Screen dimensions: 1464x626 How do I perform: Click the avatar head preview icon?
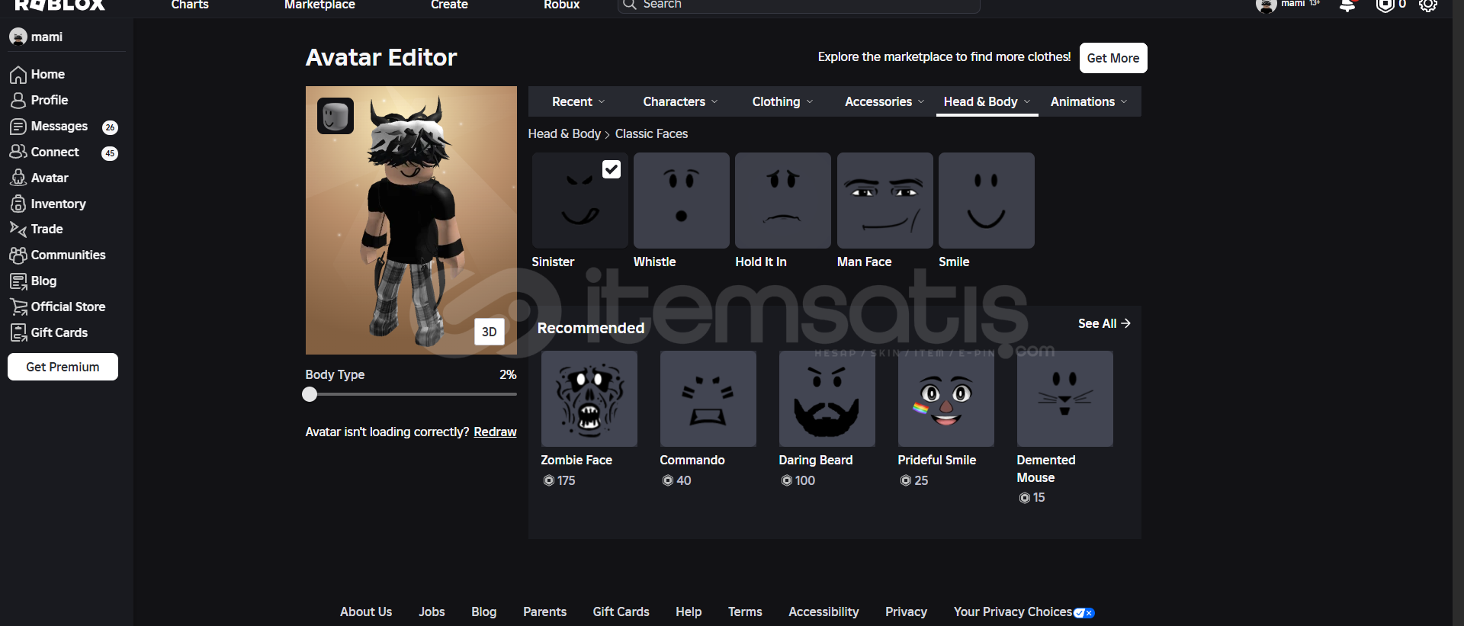click(x=335, y=116)
